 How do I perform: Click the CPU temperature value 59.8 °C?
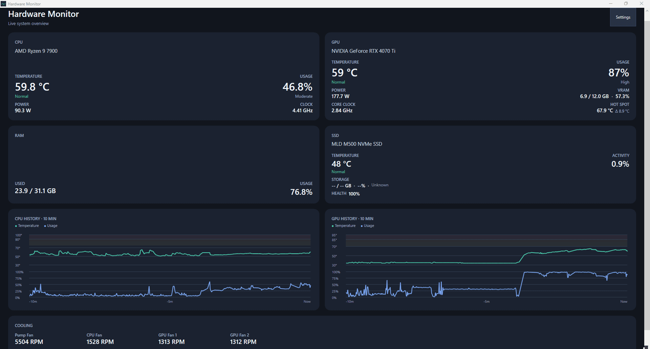[x=32, y=87]
